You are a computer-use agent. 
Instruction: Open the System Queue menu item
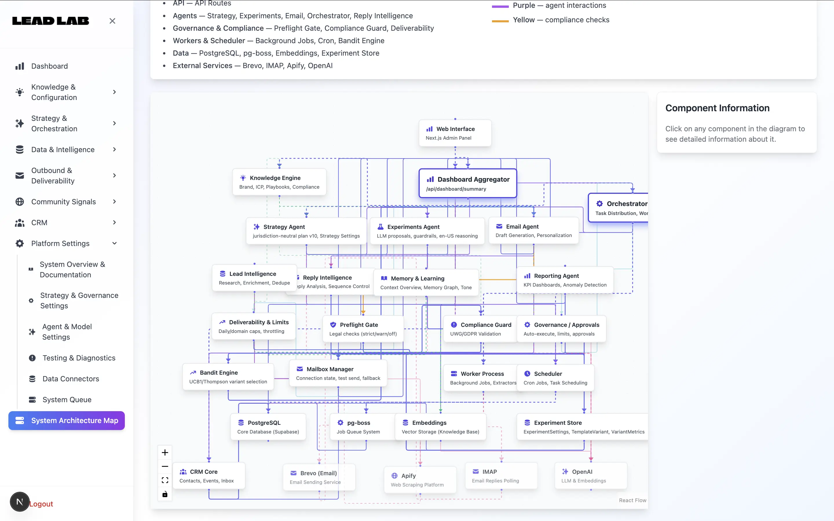coord(67,399)
